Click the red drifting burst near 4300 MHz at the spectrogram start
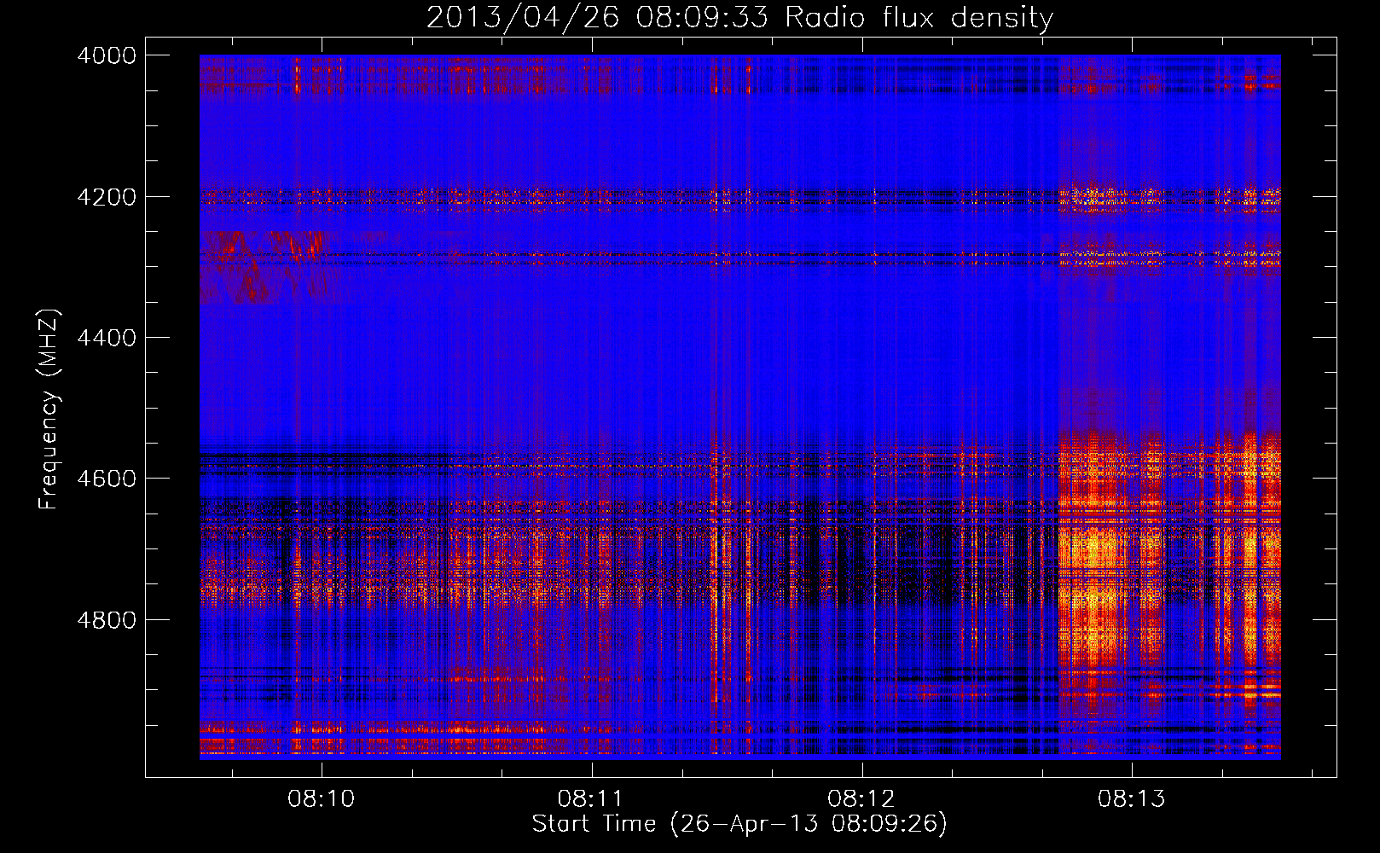This screenshot has height=853, width=1380. (x=260, y=266)
